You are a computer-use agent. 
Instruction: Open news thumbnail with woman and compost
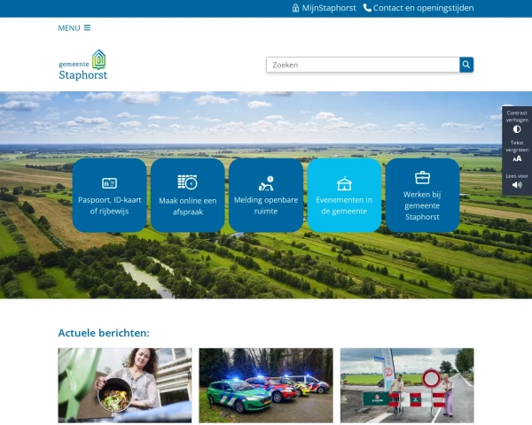(x=125, y=385)
